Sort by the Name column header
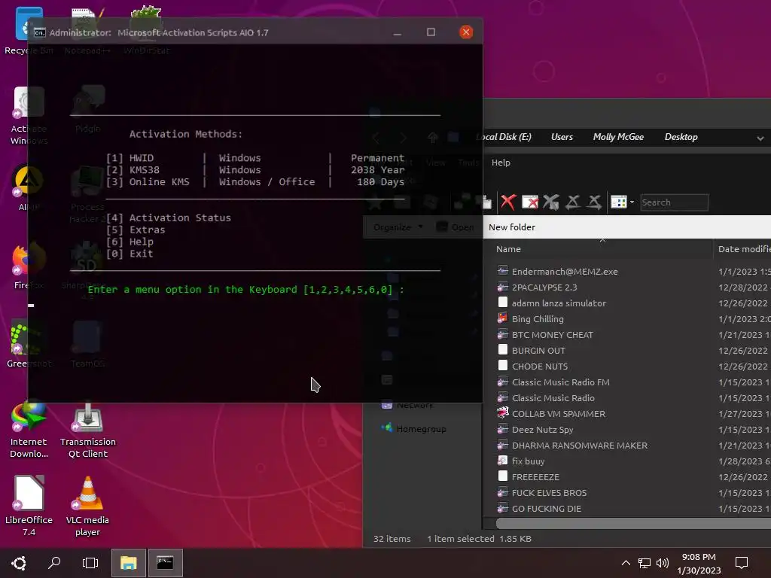Viewport: 771px width, 578px height. click(x=508, y=249)
